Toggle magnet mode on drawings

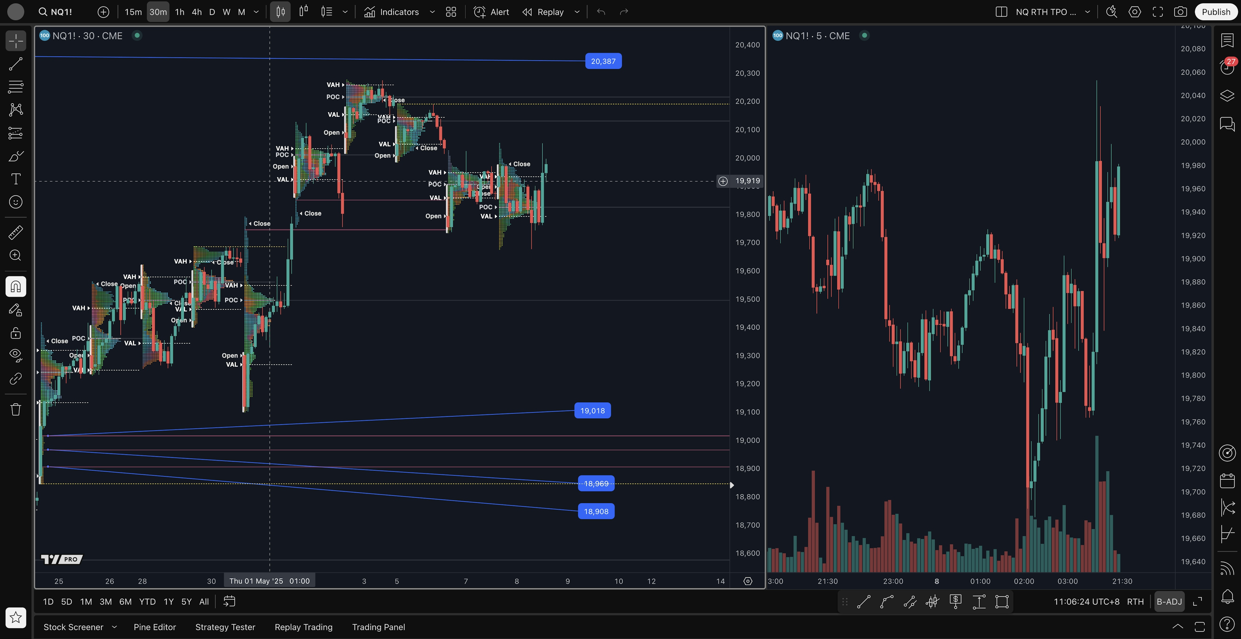16,287
